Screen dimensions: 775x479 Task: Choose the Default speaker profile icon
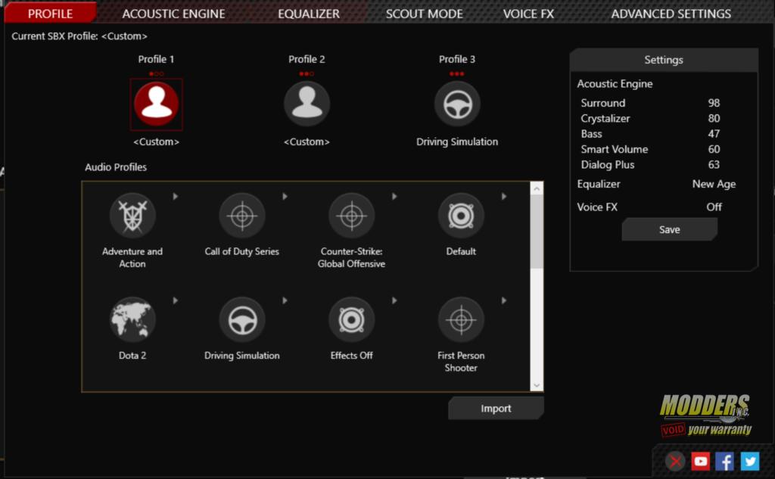461,216
